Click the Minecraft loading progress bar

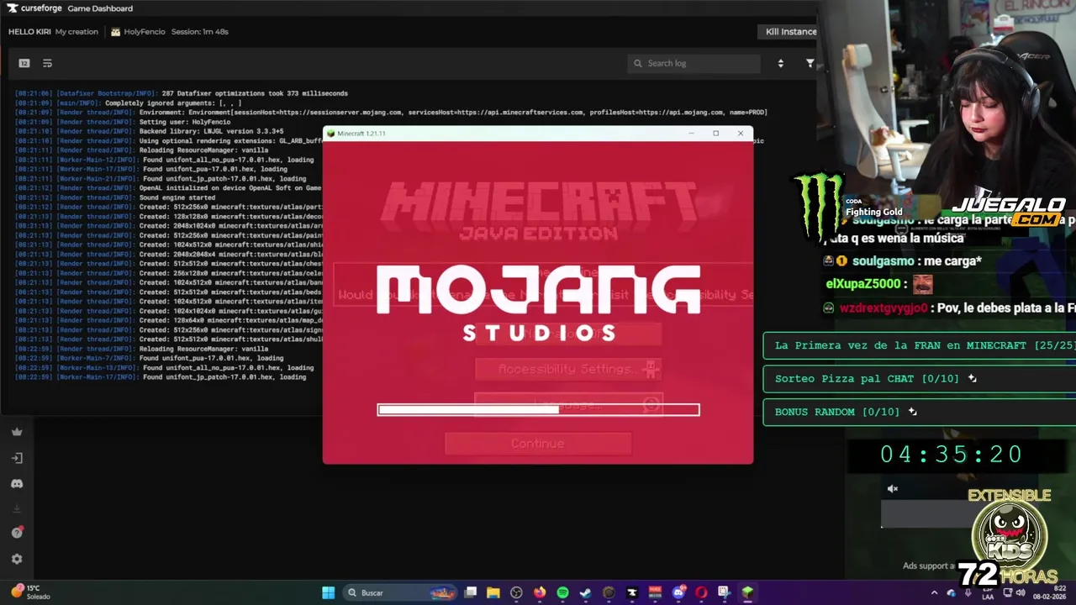[x=538, y=409]
